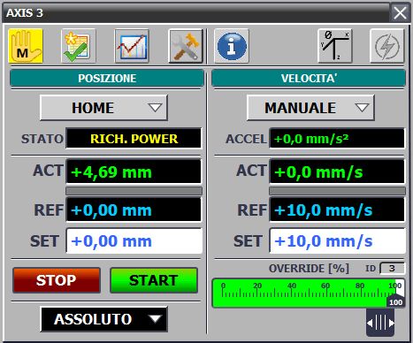This screenshot has width=413, height=343.
Task: Adjust the OVERRIDE percentage slider
Action: 309,293
